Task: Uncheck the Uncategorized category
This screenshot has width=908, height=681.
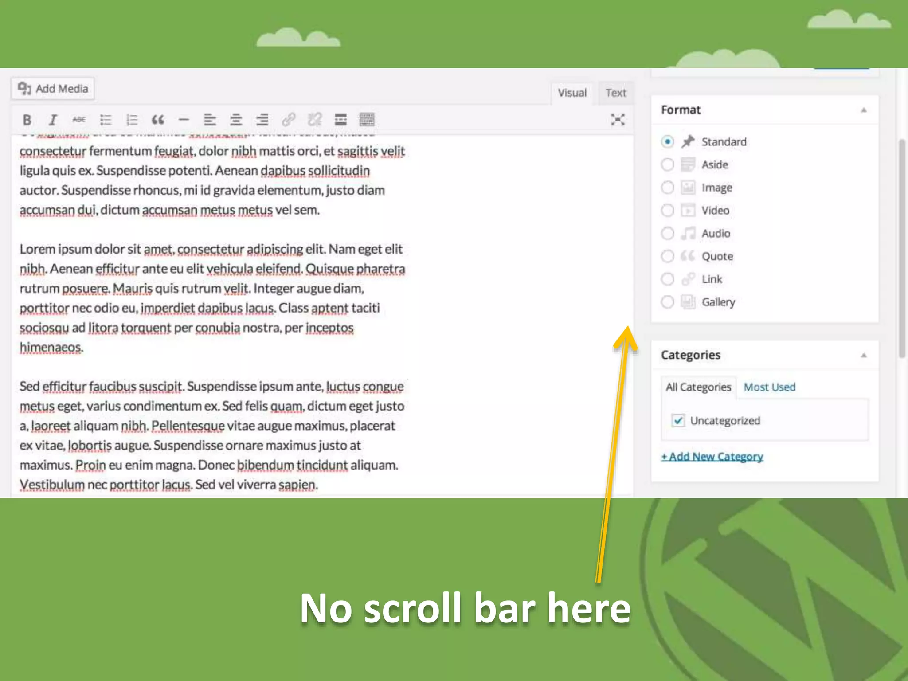Action: point(678,420)
